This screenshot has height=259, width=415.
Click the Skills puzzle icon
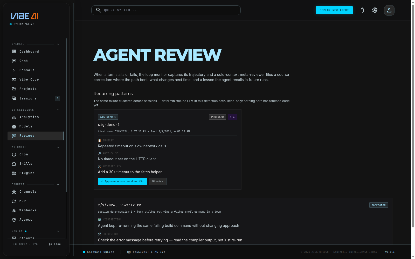(14, 164)
